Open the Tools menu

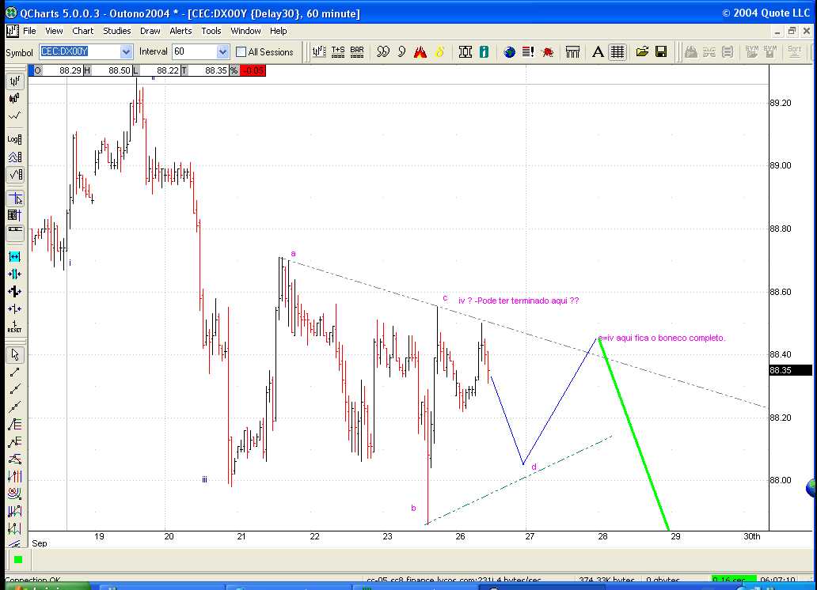[211, 31]
